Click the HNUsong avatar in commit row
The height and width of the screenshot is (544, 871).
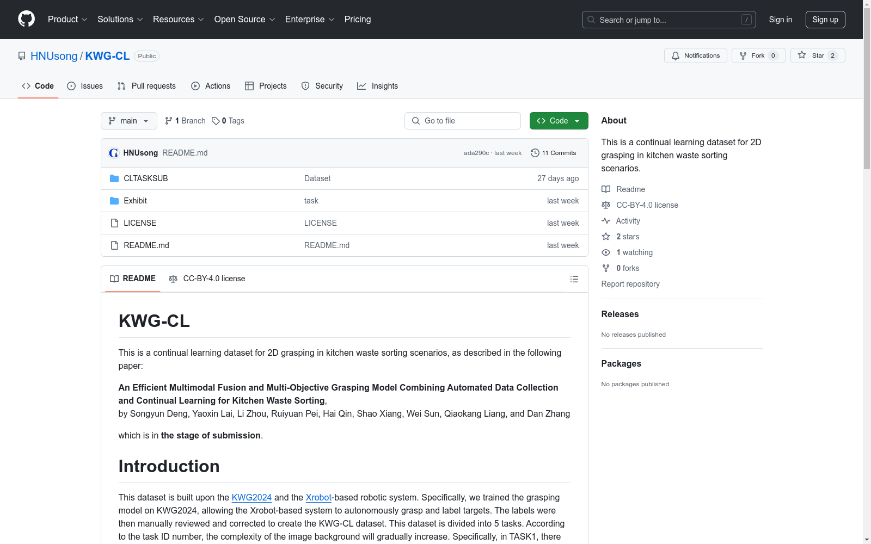pos(114,153)
